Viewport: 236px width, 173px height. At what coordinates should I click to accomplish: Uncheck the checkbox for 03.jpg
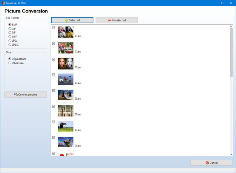(x=53, y=59)
